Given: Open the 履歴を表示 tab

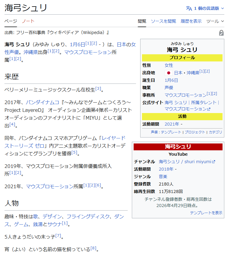Looking at the screenshot, I should click(191, 21).
